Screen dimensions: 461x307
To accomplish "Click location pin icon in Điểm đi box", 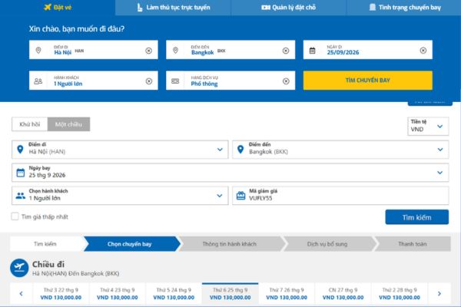I will [x=38, y=50].
